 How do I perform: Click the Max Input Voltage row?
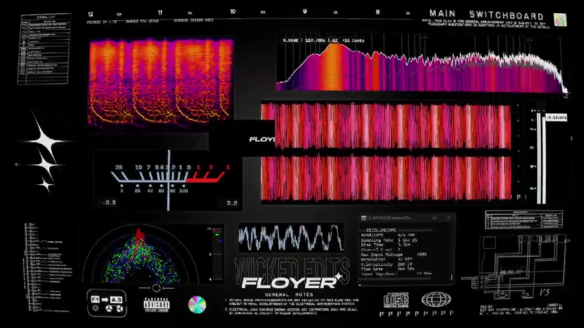[394, 254]
